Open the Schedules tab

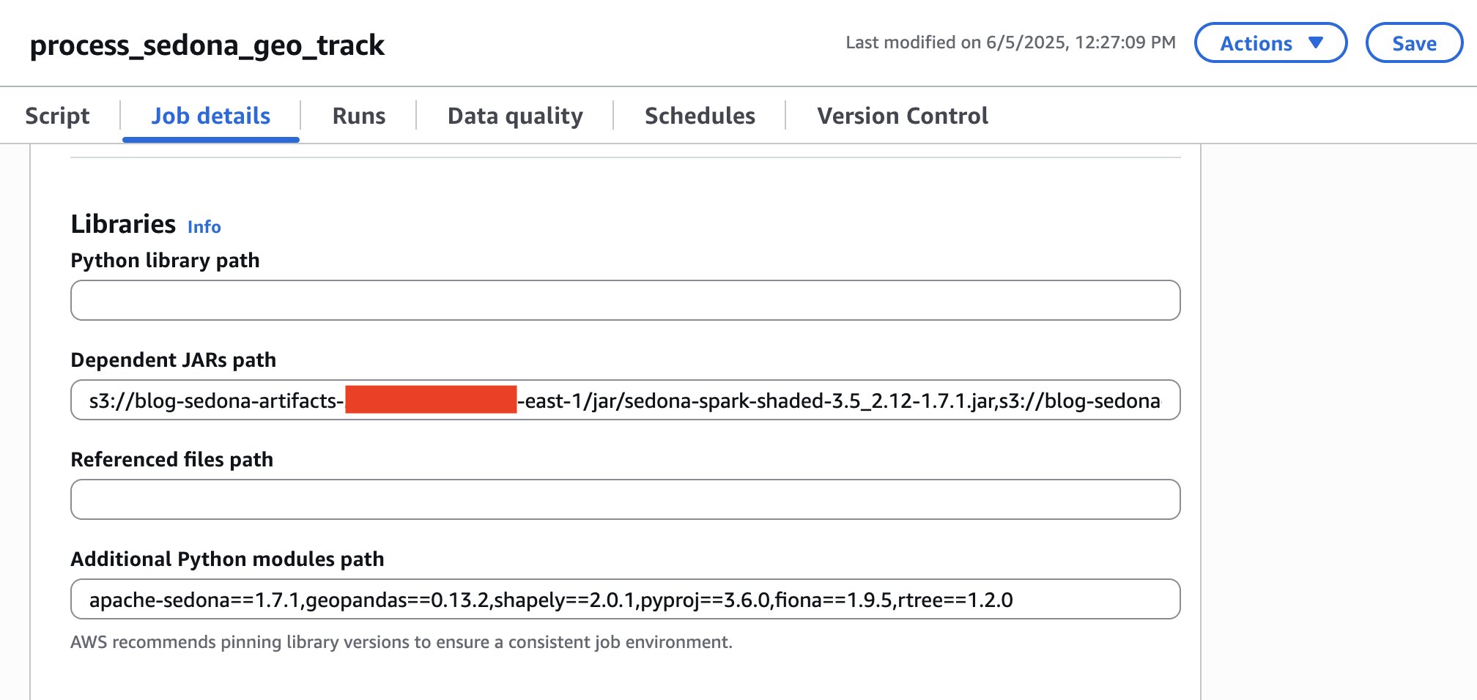[x=700, y=115]
